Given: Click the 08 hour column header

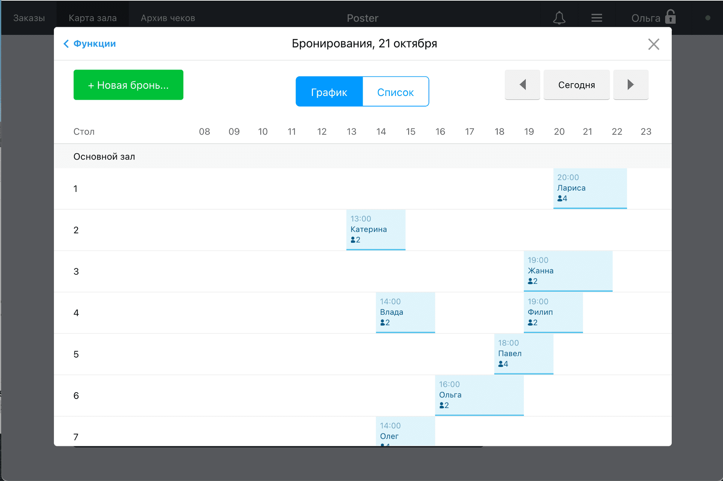Looking at the screenshot, I should click(204, 131).
